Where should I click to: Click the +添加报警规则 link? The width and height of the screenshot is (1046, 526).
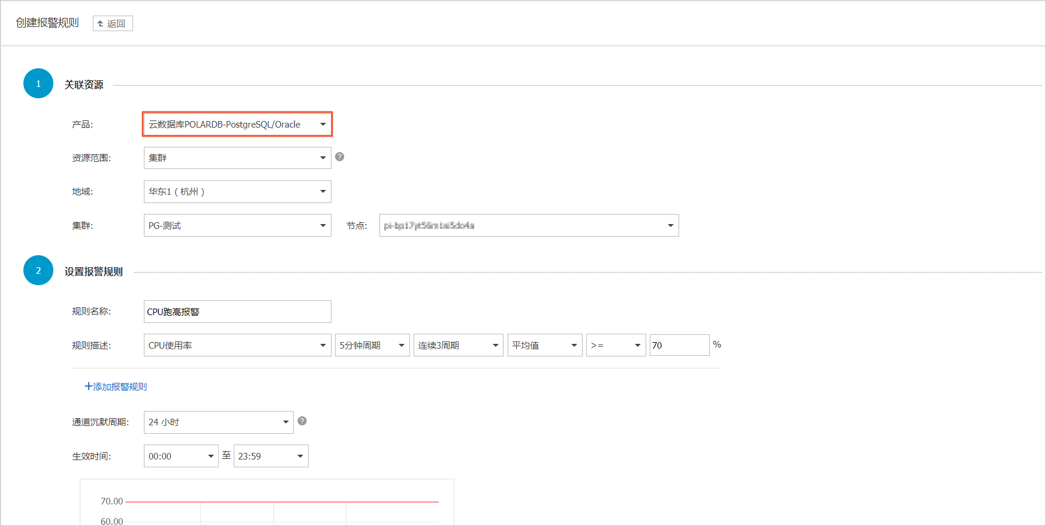click(116, 386)
